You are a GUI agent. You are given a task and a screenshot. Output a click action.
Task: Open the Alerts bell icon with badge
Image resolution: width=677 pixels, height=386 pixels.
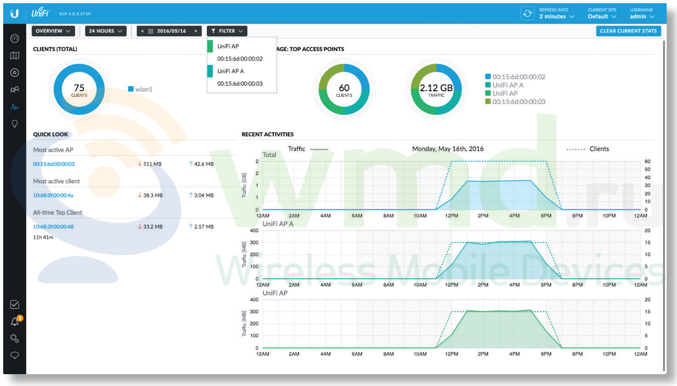pyautogui.click(x=15, y=321)
